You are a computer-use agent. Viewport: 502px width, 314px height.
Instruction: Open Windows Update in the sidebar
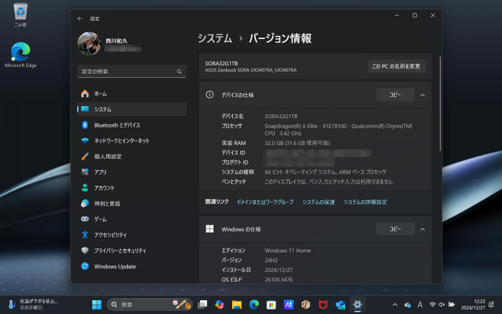(132, 266)
